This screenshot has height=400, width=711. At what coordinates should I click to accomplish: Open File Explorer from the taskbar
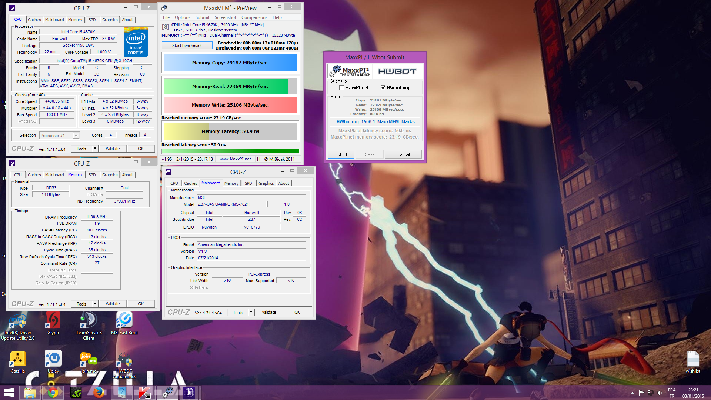(30, 393)
